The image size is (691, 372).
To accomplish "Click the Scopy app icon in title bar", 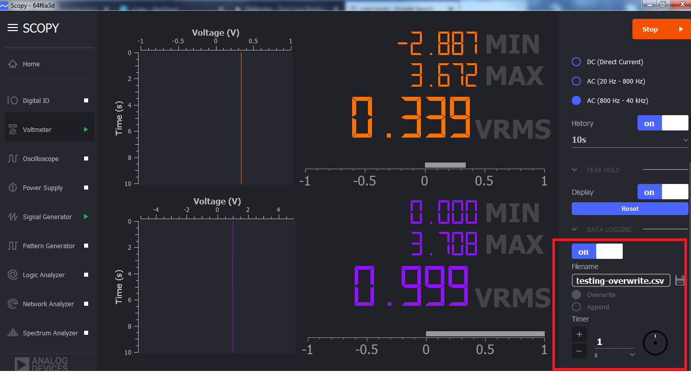I will click(5, 5).
